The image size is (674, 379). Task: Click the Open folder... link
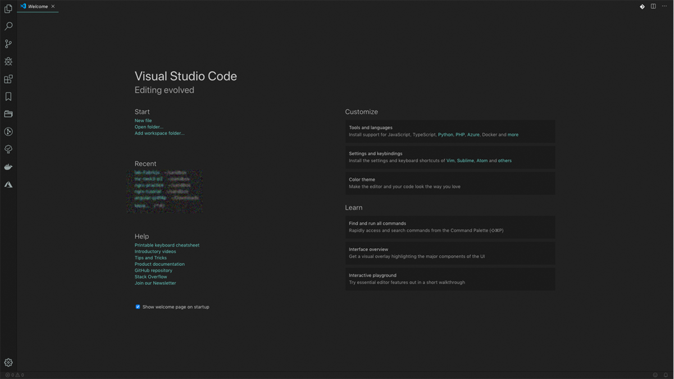click(x=149, y=127)
